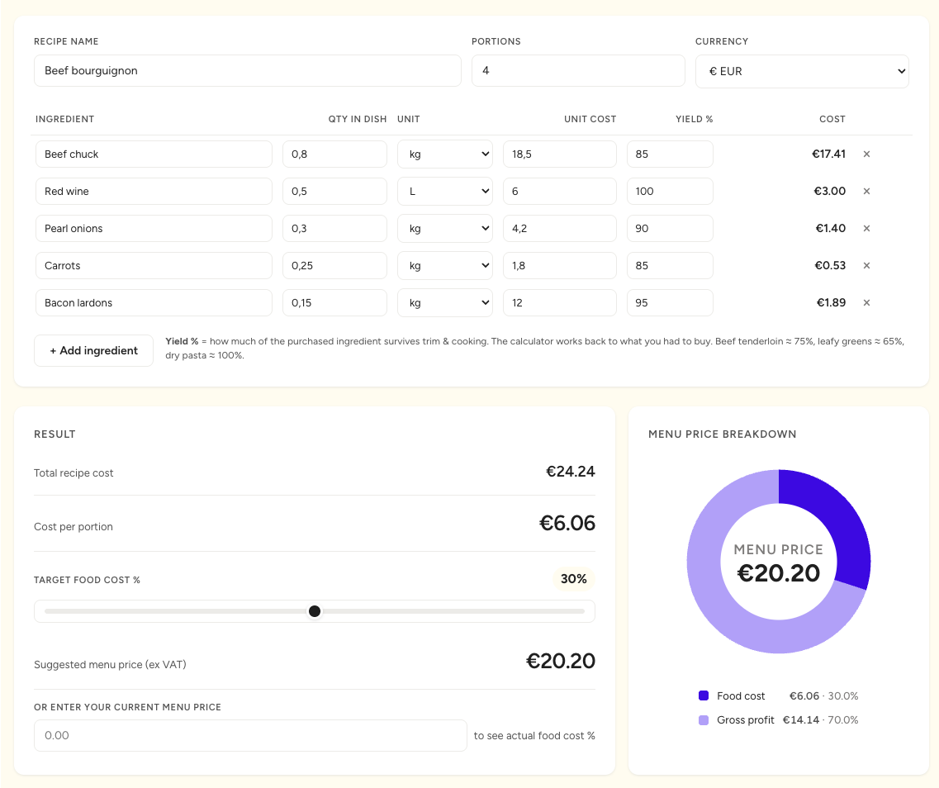Select the €0.53 Carrots cost
The height and width of the screenshot is (788, 939).
tap(830, 265)
